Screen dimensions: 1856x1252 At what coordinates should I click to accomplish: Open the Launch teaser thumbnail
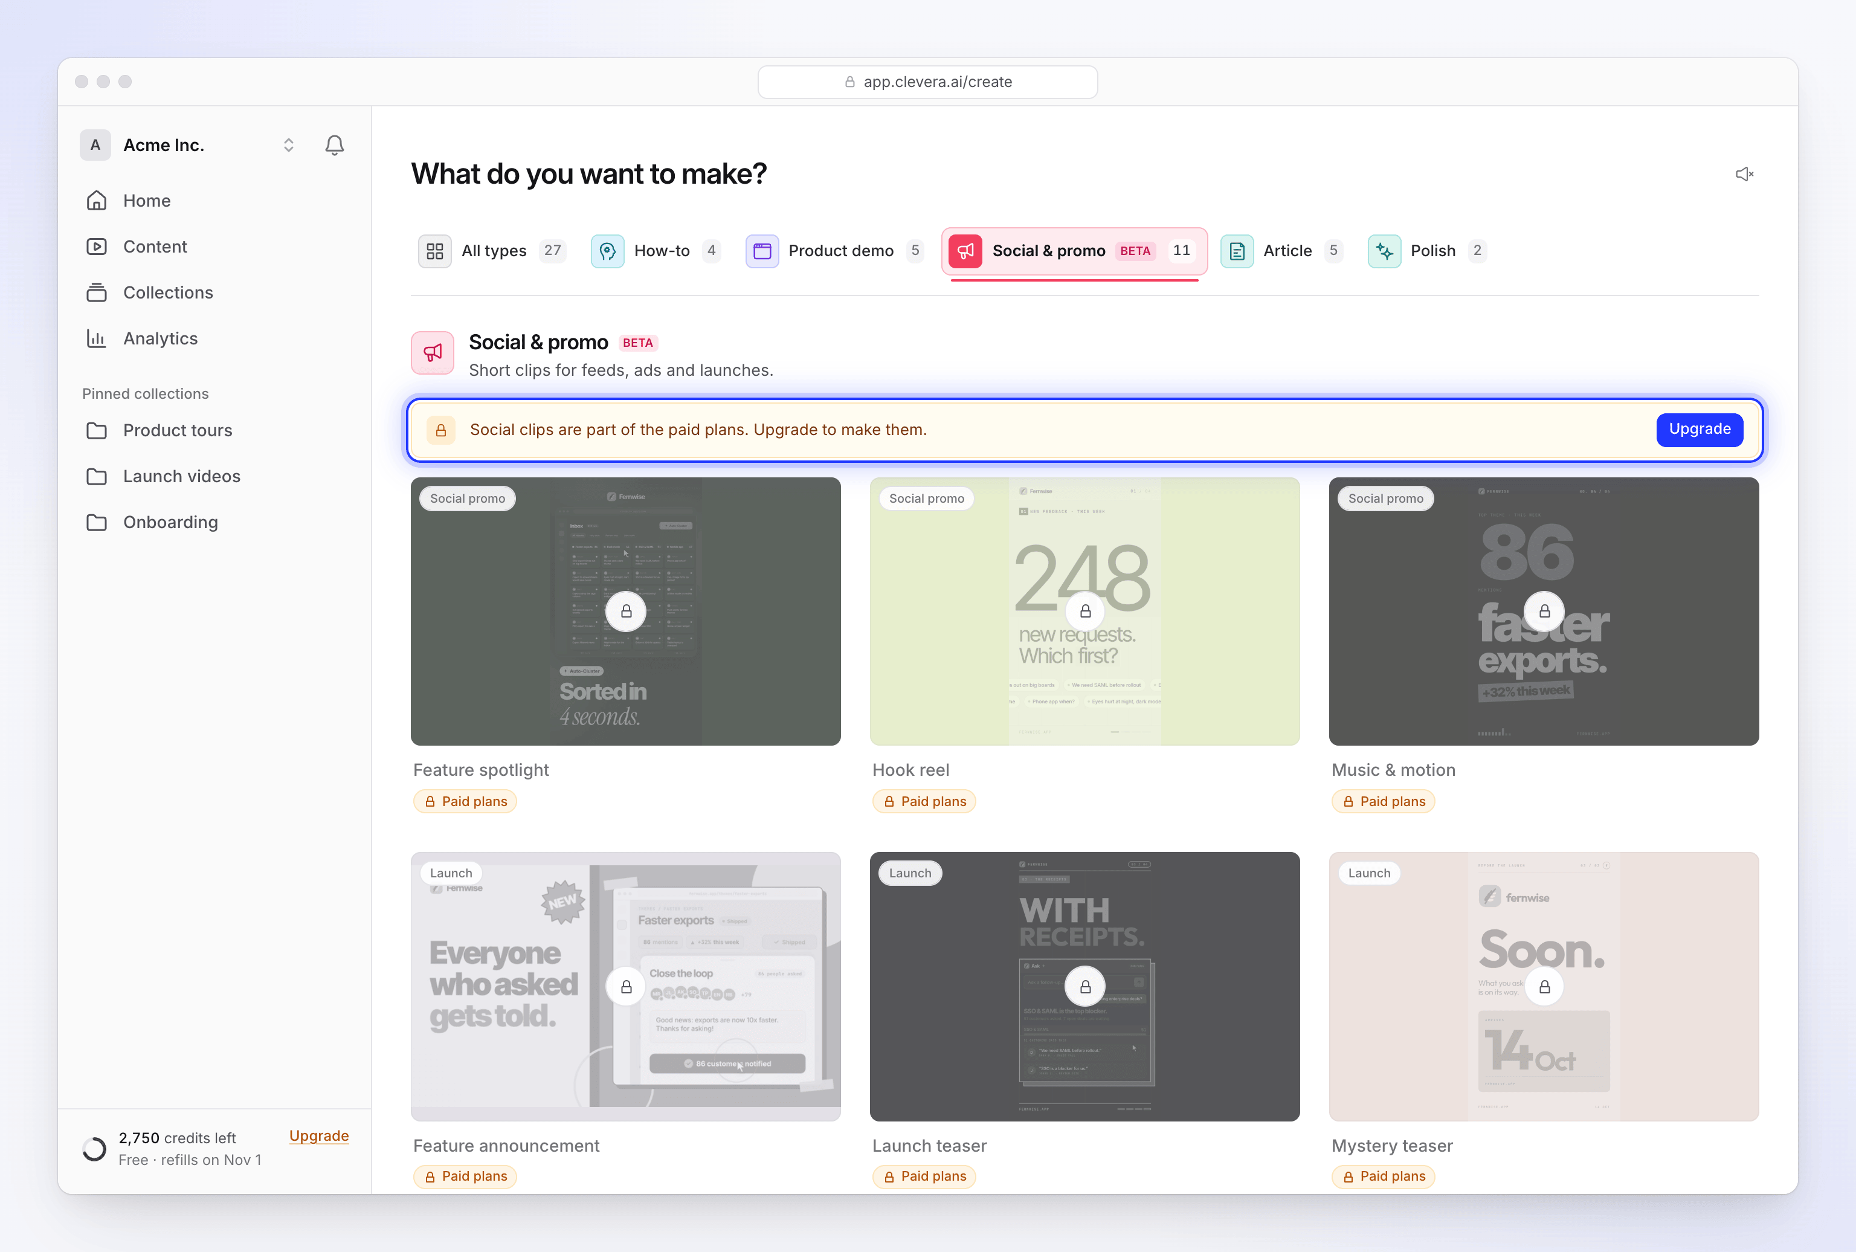tap(1084, 986)
